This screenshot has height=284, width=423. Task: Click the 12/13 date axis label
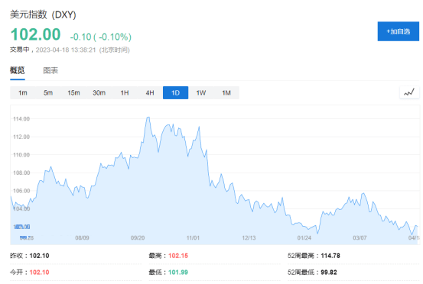249,238
